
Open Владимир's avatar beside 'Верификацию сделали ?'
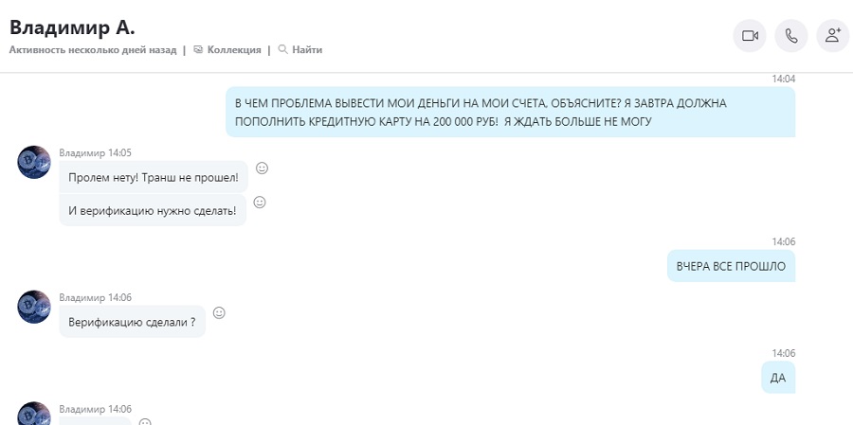34,307
